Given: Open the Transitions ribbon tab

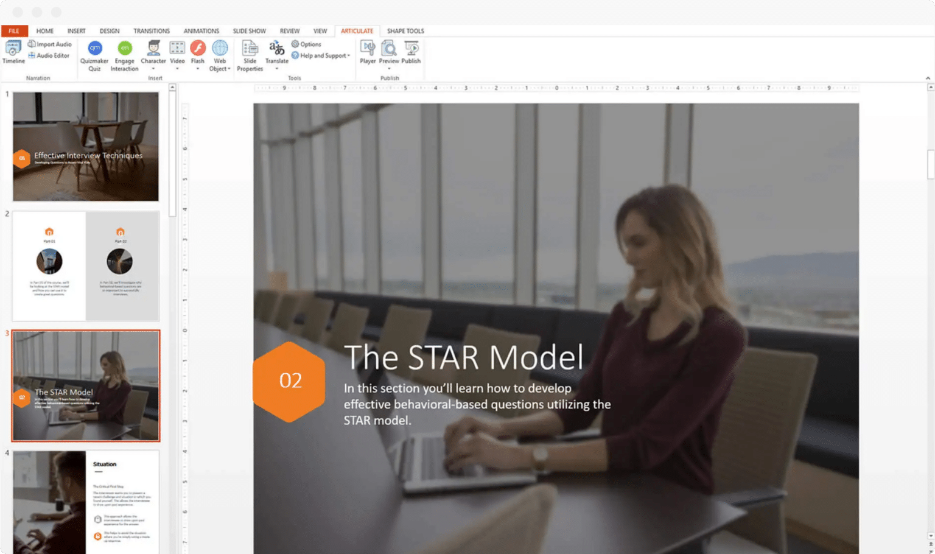Looking at the screenshot, I should click(151, 30).
